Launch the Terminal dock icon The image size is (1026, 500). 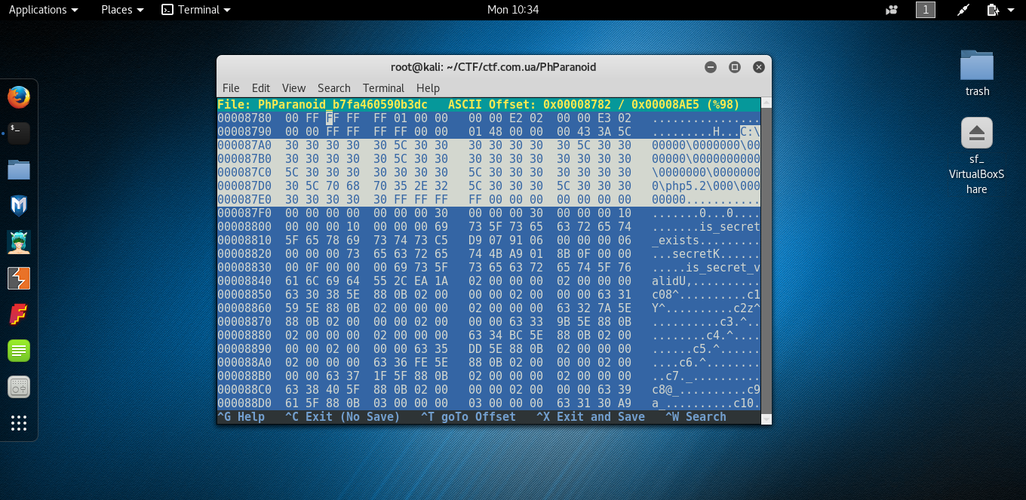click(19, 133)
